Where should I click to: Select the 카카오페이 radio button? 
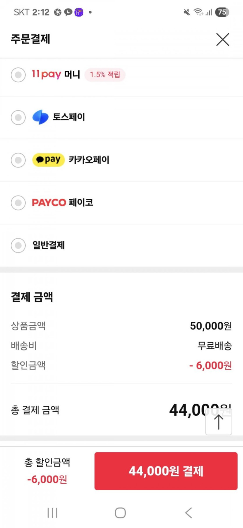coord(18,160)
